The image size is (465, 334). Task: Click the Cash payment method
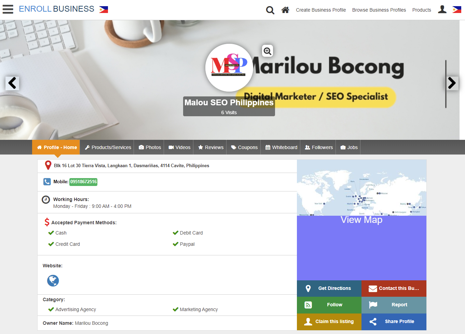click(x=61, y=233)
